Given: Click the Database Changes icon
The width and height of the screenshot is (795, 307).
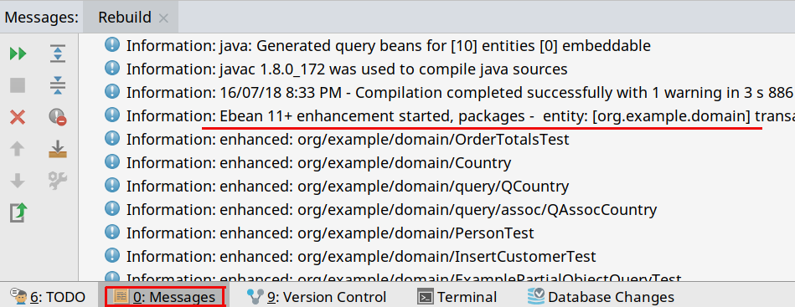Looking at the screenshot, I should coord(536,296).
